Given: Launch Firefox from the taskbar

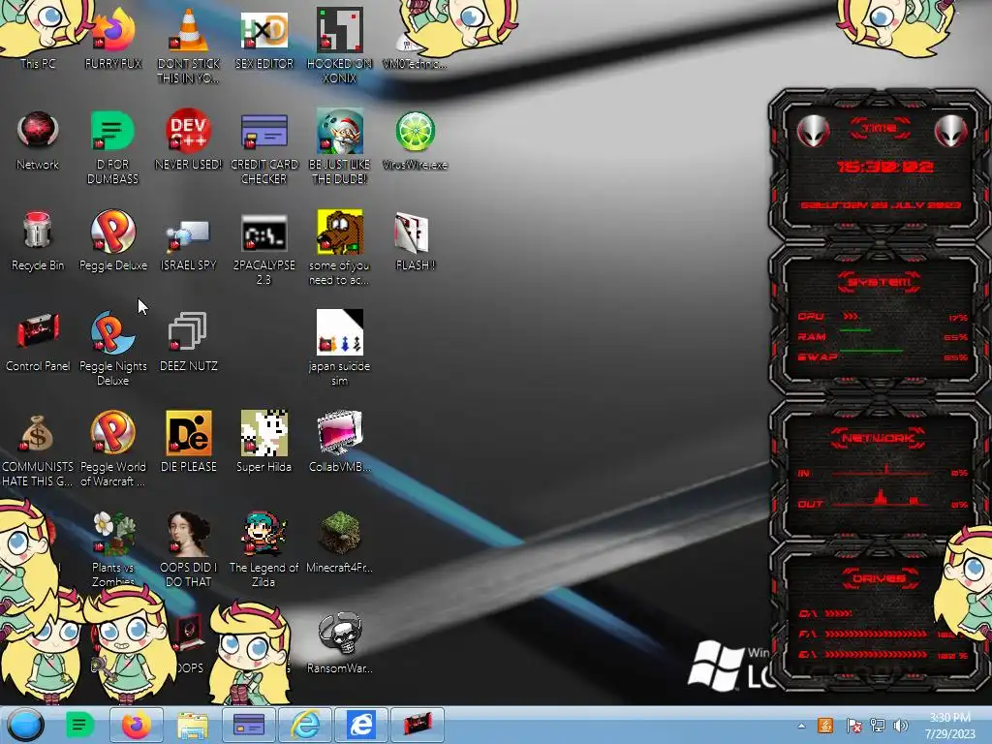Looking at the screenshot, I should click(136, 725).
